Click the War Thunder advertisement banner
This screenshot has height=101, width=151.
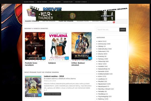pyautogui.click(x=75, y=16)
